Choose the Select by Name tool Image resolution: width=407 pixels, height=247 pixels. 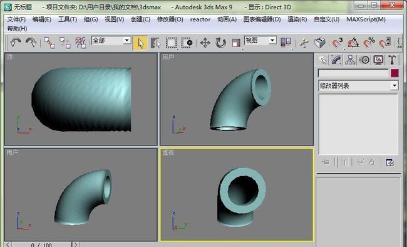tap(155, 43)
